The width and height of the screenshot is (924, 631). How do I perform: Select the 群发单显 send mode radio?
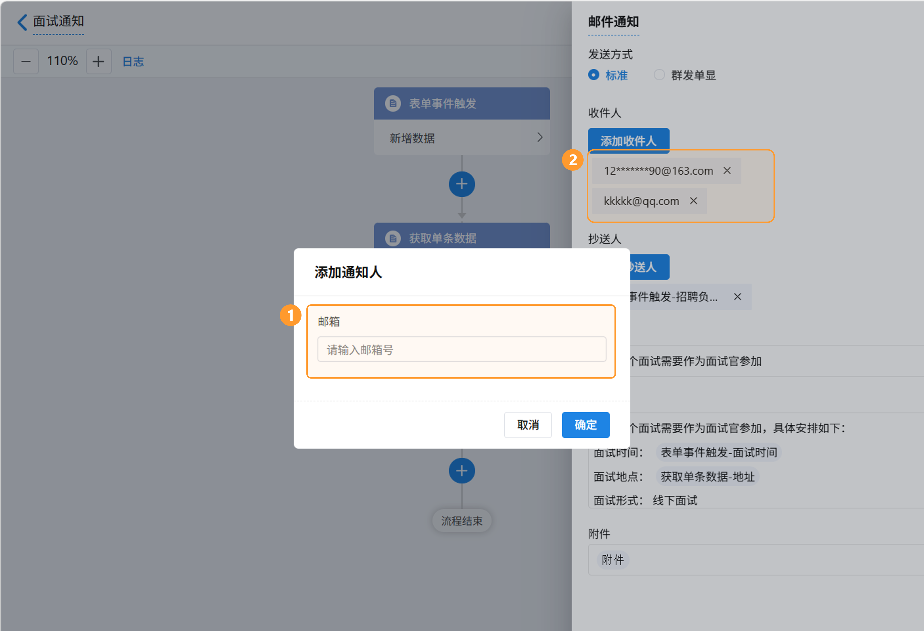[x=659, y=75]
